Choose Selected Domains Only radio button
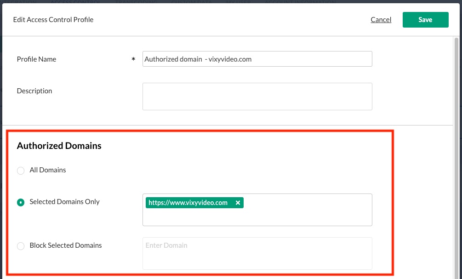The height and width of the screenshot is (279, 462). pos(21,202)
